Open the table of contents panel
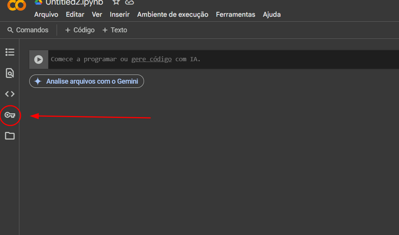The image size is (399, 235). pyautogui.click(x=9, y=52)
